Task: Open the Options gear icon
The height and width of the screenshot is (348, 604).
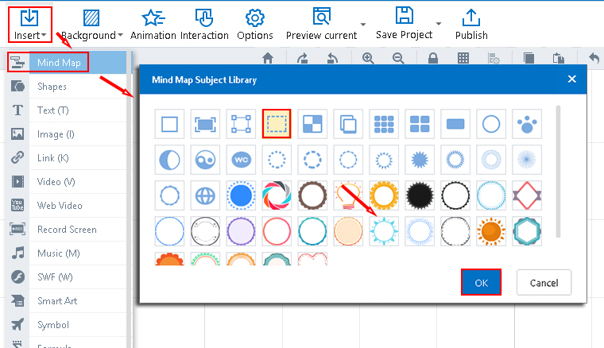Action: pos(255,25)
